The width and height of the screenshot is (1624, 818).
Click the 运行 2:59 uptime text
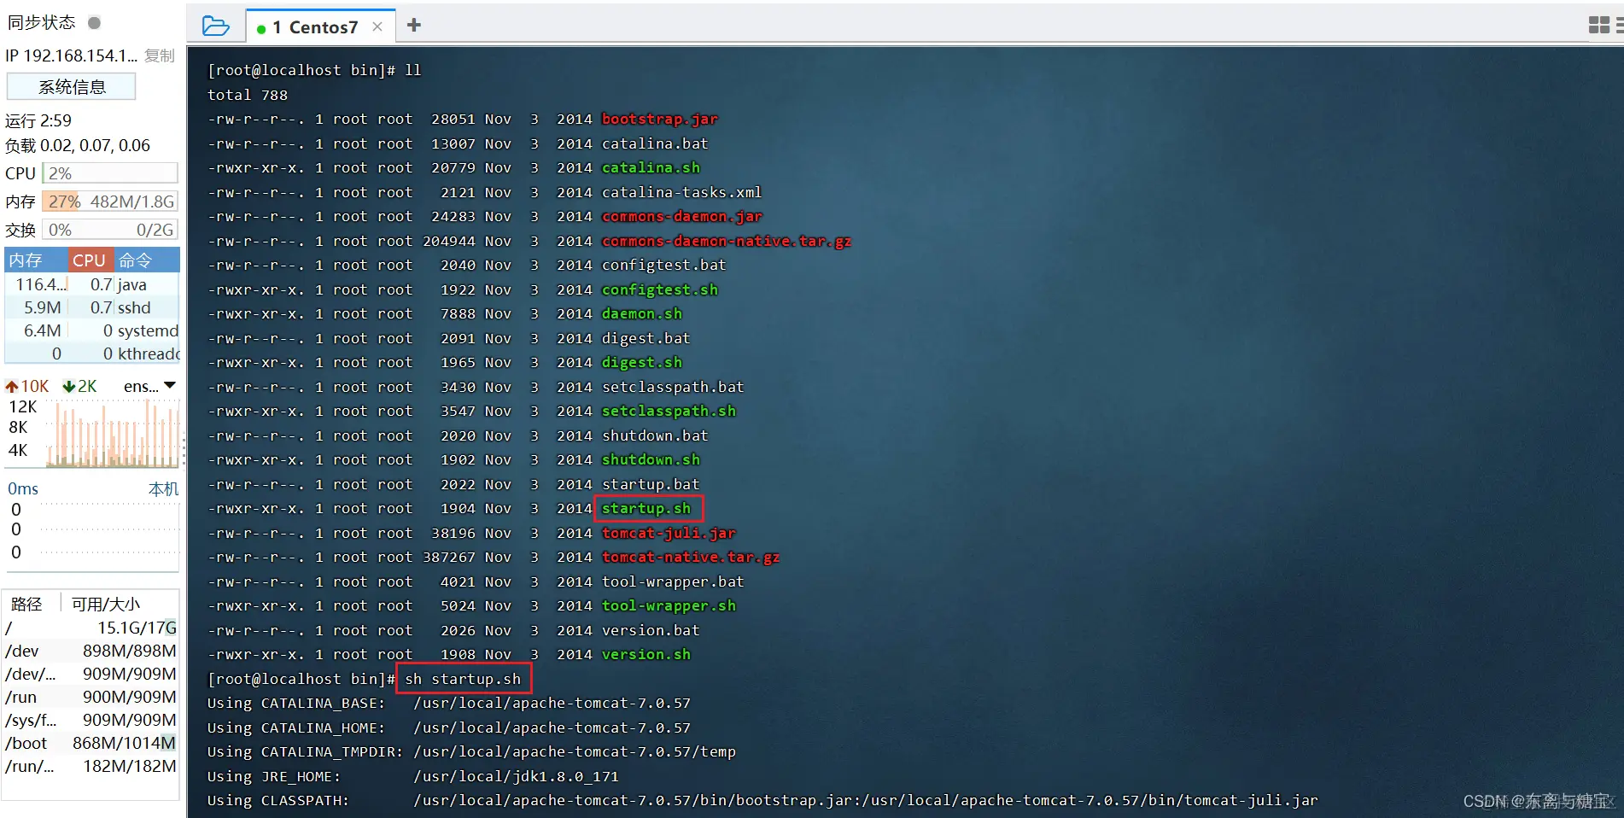pyautogui.click(x=38, y=120)
